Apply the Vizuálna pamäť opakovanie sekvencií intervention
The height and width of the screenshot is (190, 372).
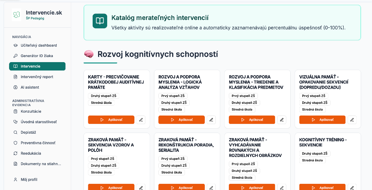(323, 120)
